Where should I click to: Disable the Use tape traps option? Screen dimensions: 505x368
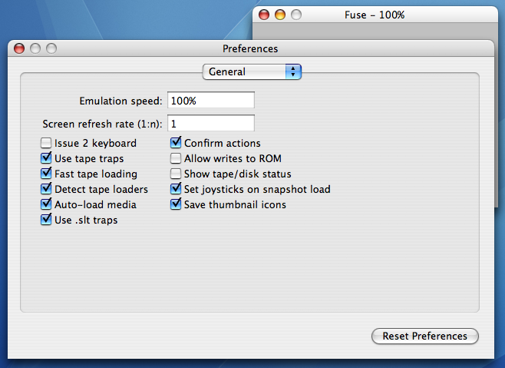46,159
